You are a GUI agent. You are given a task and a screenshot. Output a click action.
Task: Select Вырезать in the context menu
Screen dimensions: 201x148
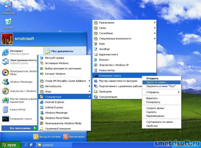162,98
